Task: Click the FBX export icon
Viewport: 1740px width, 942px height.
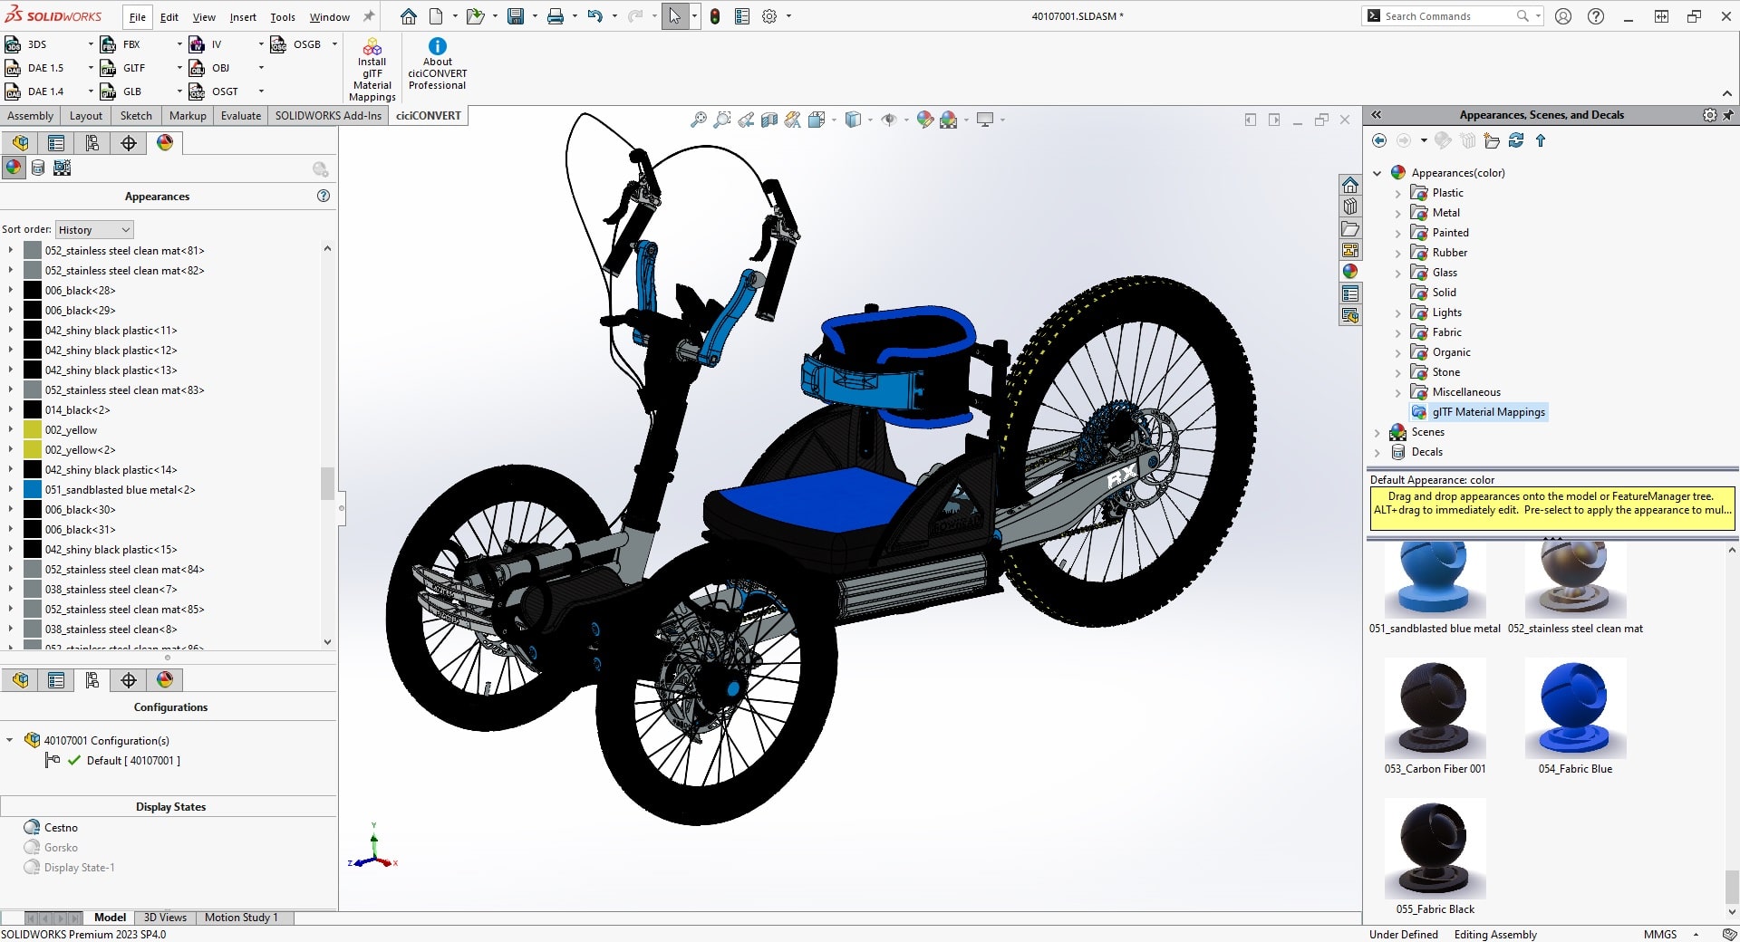Action: [x=108, y=44]
